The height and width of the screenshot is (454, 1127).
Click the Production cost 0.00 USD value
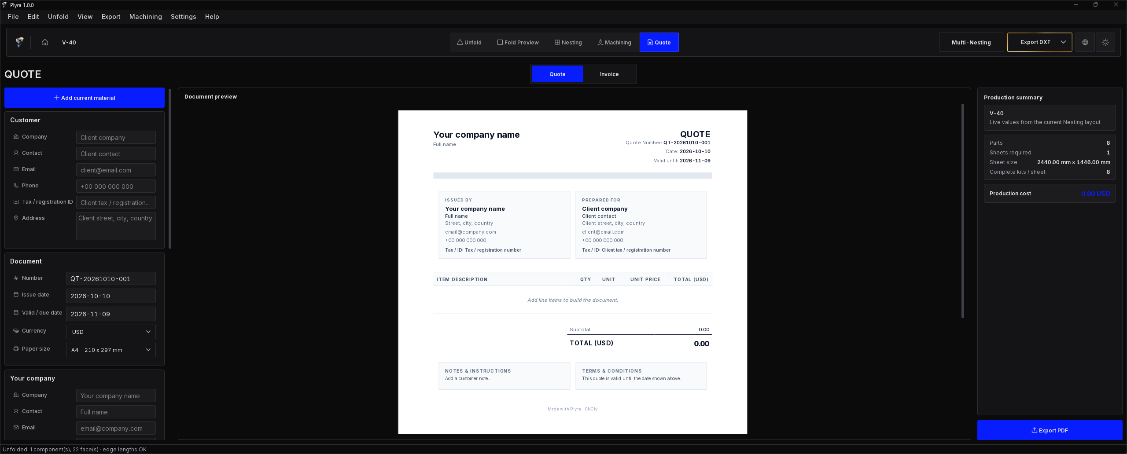tap(1095, 194)
